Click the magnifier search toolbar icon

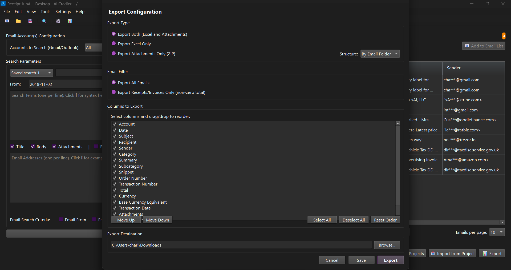tap(44, 21)
